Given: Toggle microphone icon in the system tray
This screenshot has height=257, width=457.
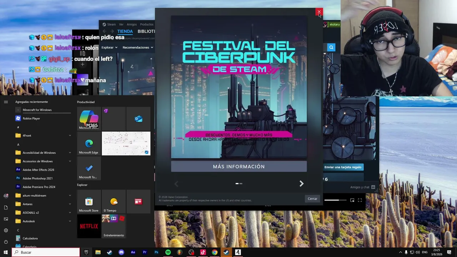Looking at the screenshot, I should tap(406, 252).
